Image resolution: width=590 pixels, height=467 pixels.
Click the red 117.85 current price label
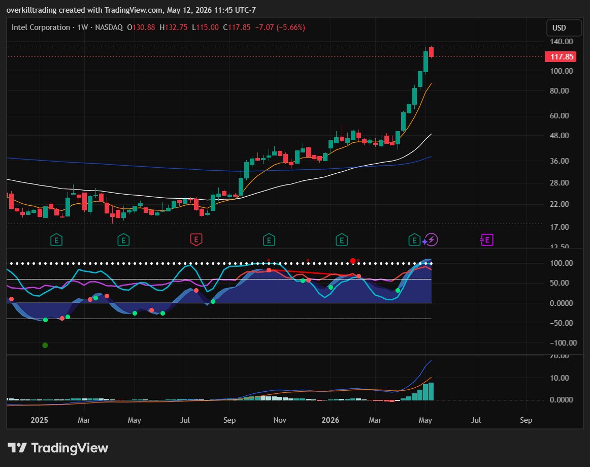560,57
